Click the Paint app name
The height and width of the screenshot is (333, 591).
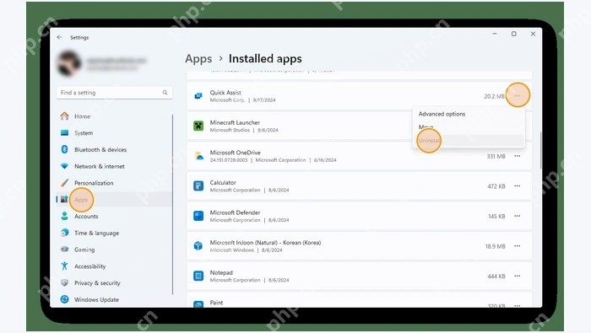pyautogui.click(x=216, y=303)
